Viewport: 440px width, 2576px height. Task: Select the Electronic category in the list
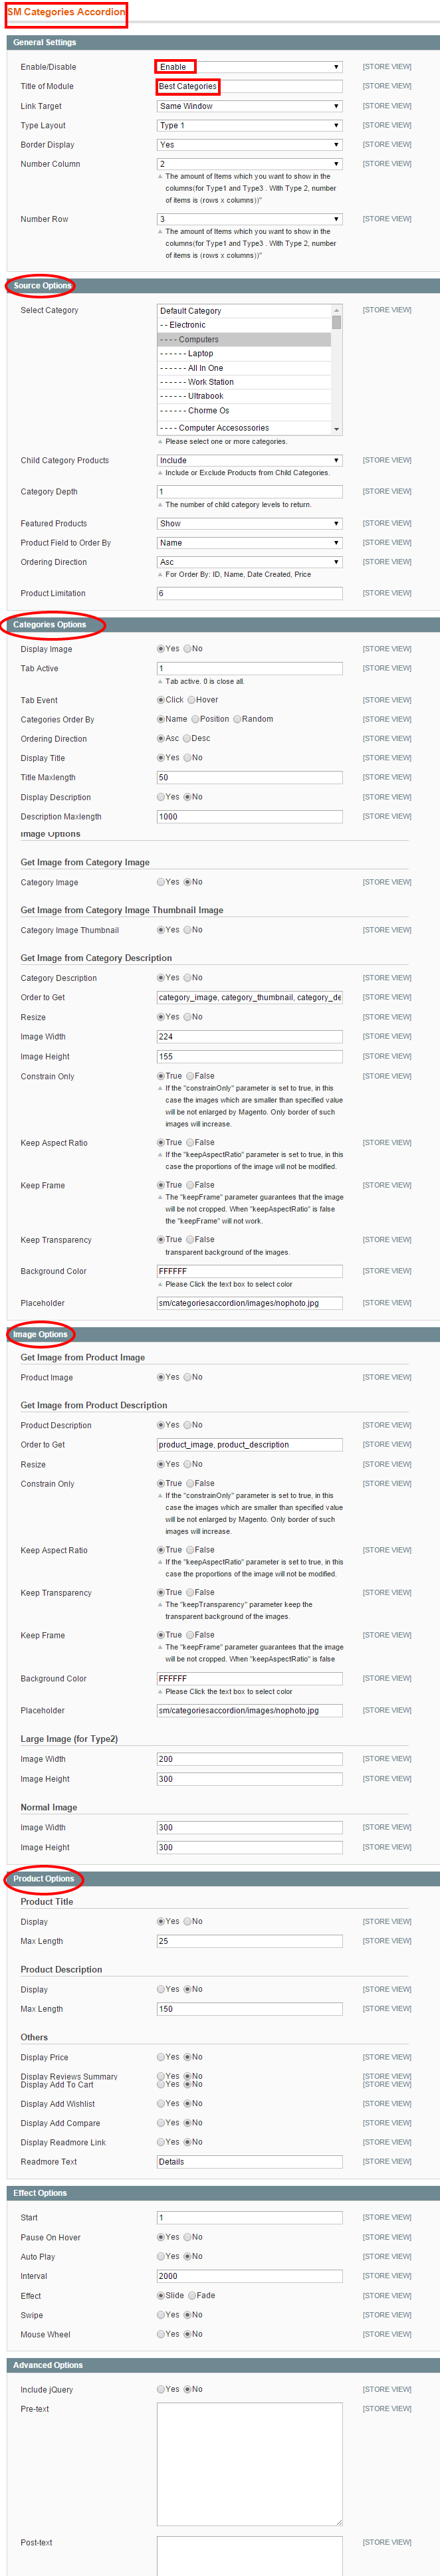pyautogui.click(x=244, y=325)
